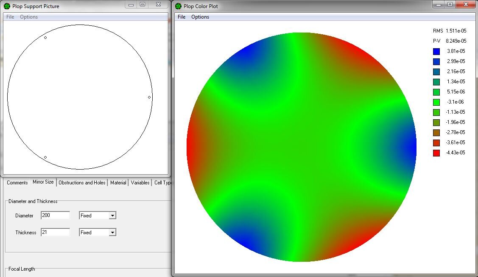Screen dimensions: 478x277
Task: Click the -1.13e-05 legend swatch
Action: click(x=436, y=112)
